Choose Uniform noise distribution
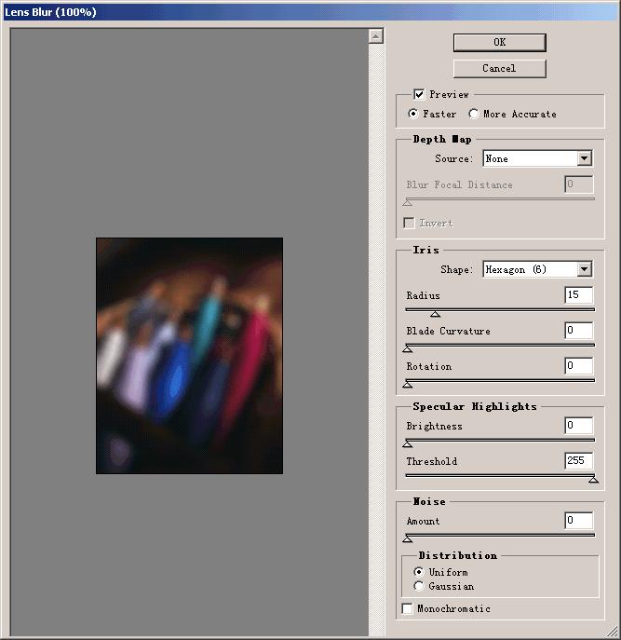 coord(419,572)
